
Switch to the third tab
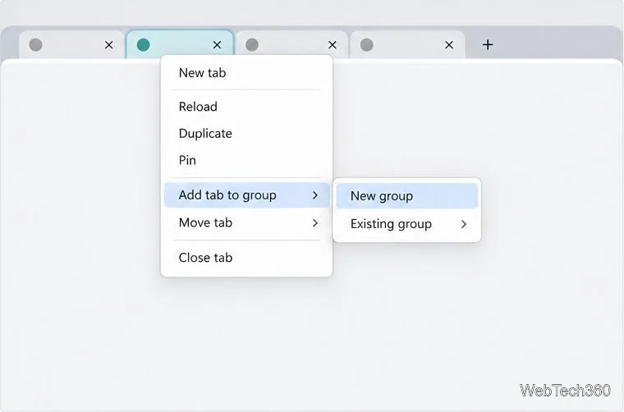(x=291, y=44)
